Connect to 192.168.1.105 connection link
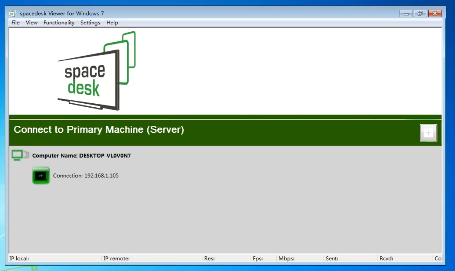 [x=86, y=176]
